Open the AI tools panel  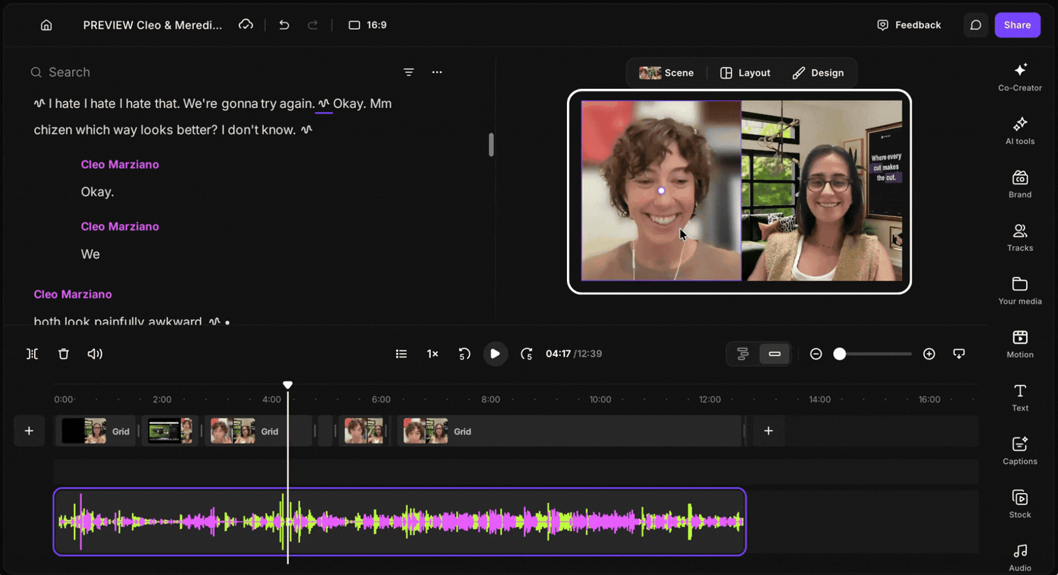(1020, 130)
